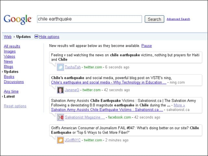
Task: Click the Hide options link
Action: click(49, 37)
